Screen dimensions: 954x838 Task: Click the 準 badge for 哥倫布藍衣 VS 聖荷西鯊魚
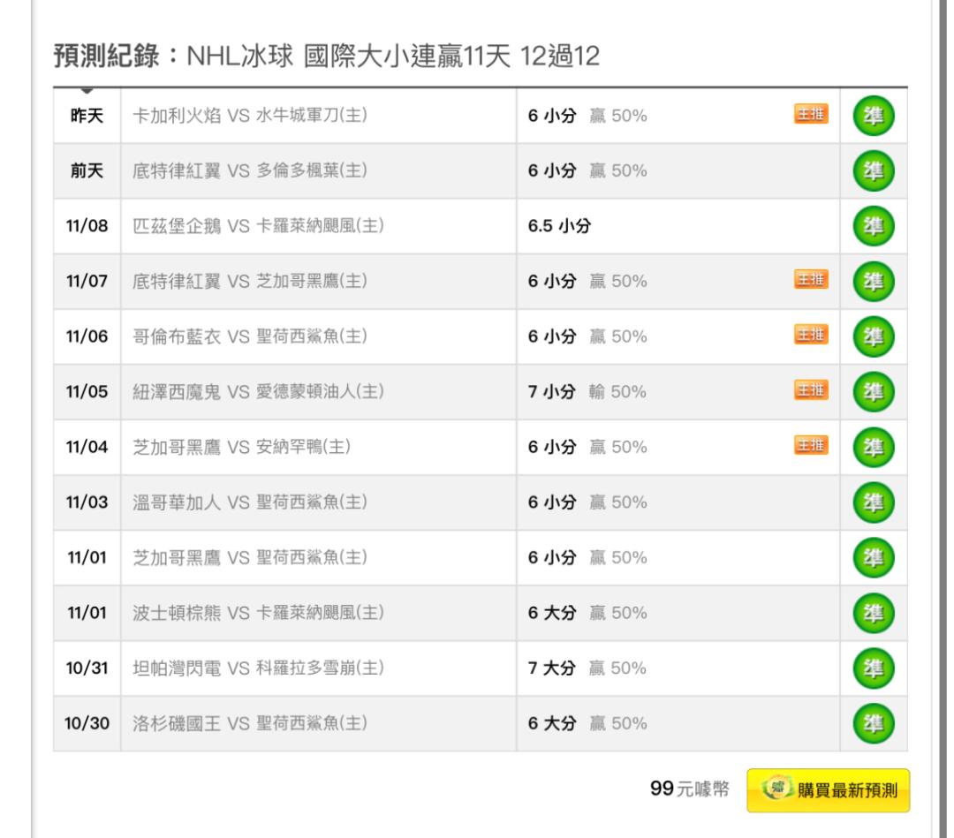pyautogui.click(x=873, y=336)
